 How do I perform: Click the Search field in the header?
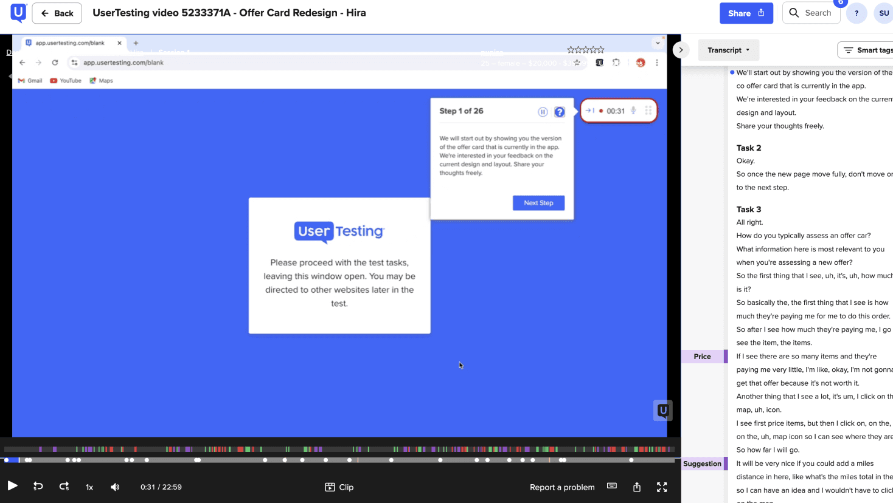pos(811,13)
